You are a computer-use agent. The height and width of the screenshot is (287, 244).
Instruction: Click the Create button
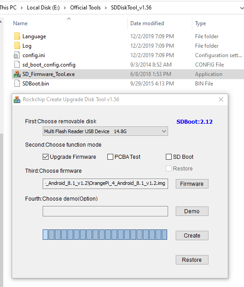192,235
